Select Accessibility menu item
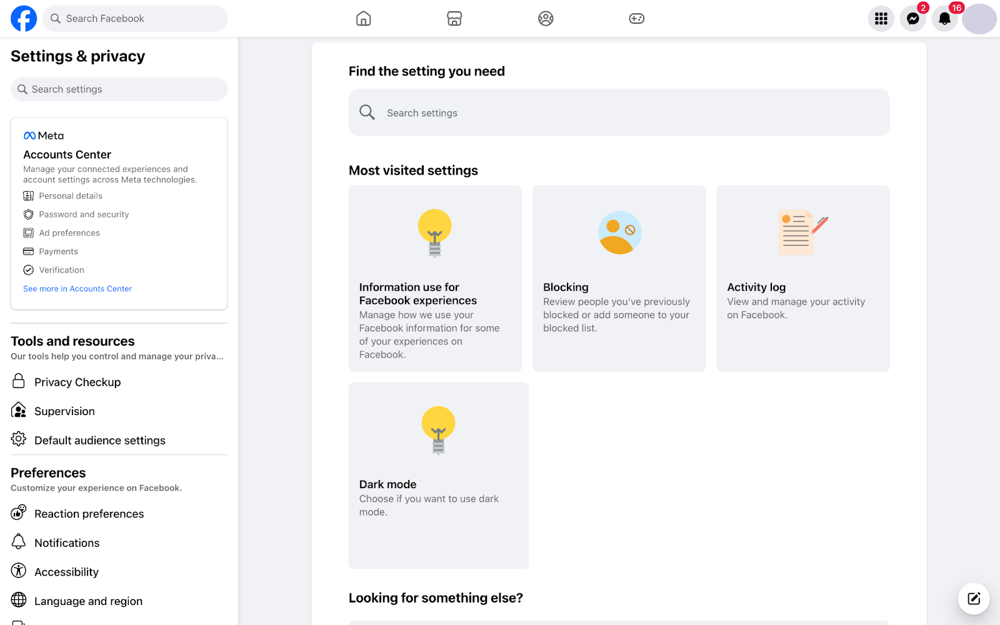 coord(119,572)
